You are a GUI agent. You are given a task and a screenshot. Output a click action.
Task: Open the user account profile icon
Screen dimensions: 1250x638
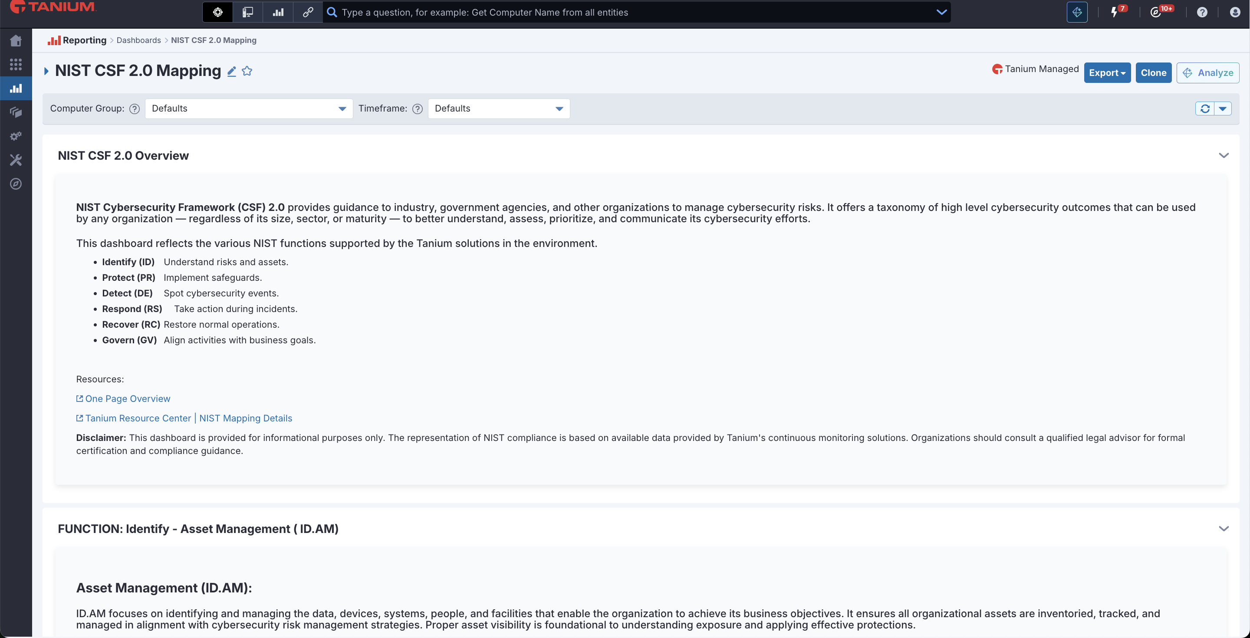coord(1234,12)
